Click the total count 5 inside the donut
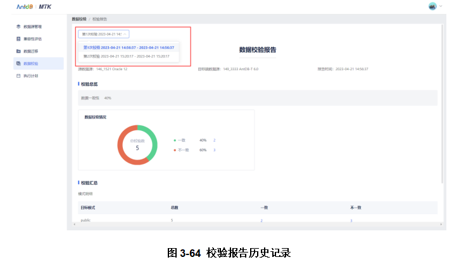The width and height of the screenshot is (466, 262). [137, 148]
